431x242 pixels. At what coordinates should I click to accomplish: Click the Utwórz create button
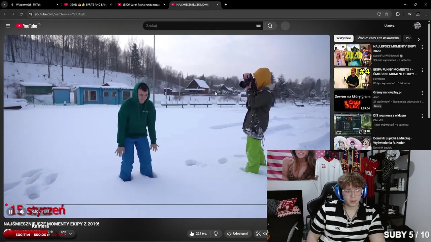(389, 26)
